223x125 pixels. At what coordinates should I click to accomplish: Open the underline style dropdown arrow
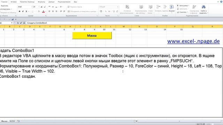coord(29,11)
